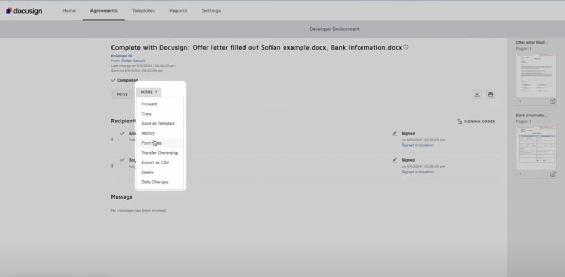Click the checkmark icon for recipient 2
This screenshot has height=277, width=565.
click(x=122, y=159)
